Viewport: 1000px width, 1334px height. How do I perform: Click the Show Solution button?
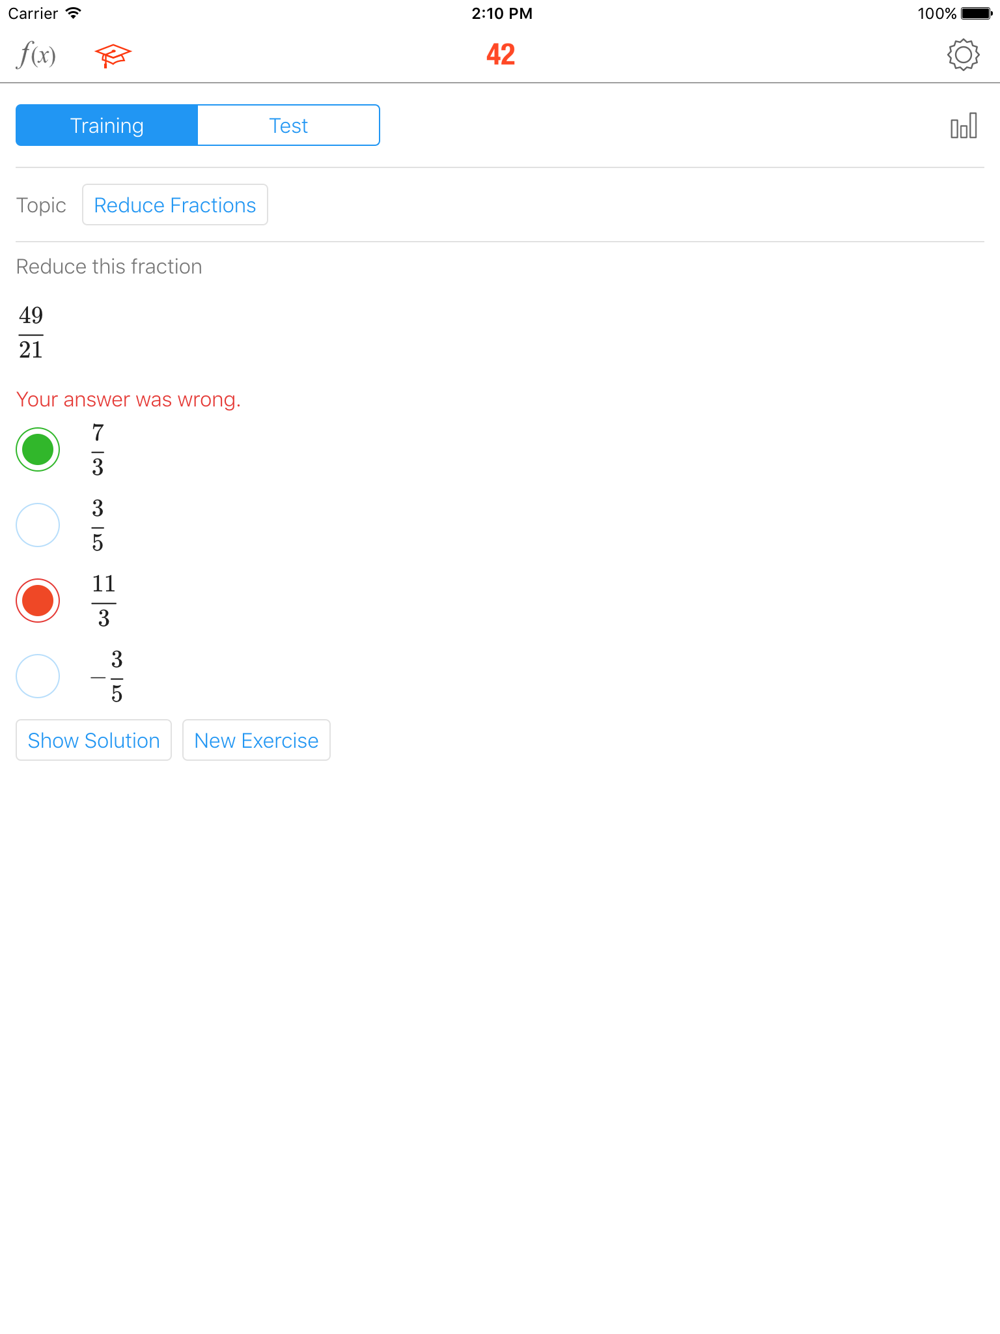(x=94, y=740)
